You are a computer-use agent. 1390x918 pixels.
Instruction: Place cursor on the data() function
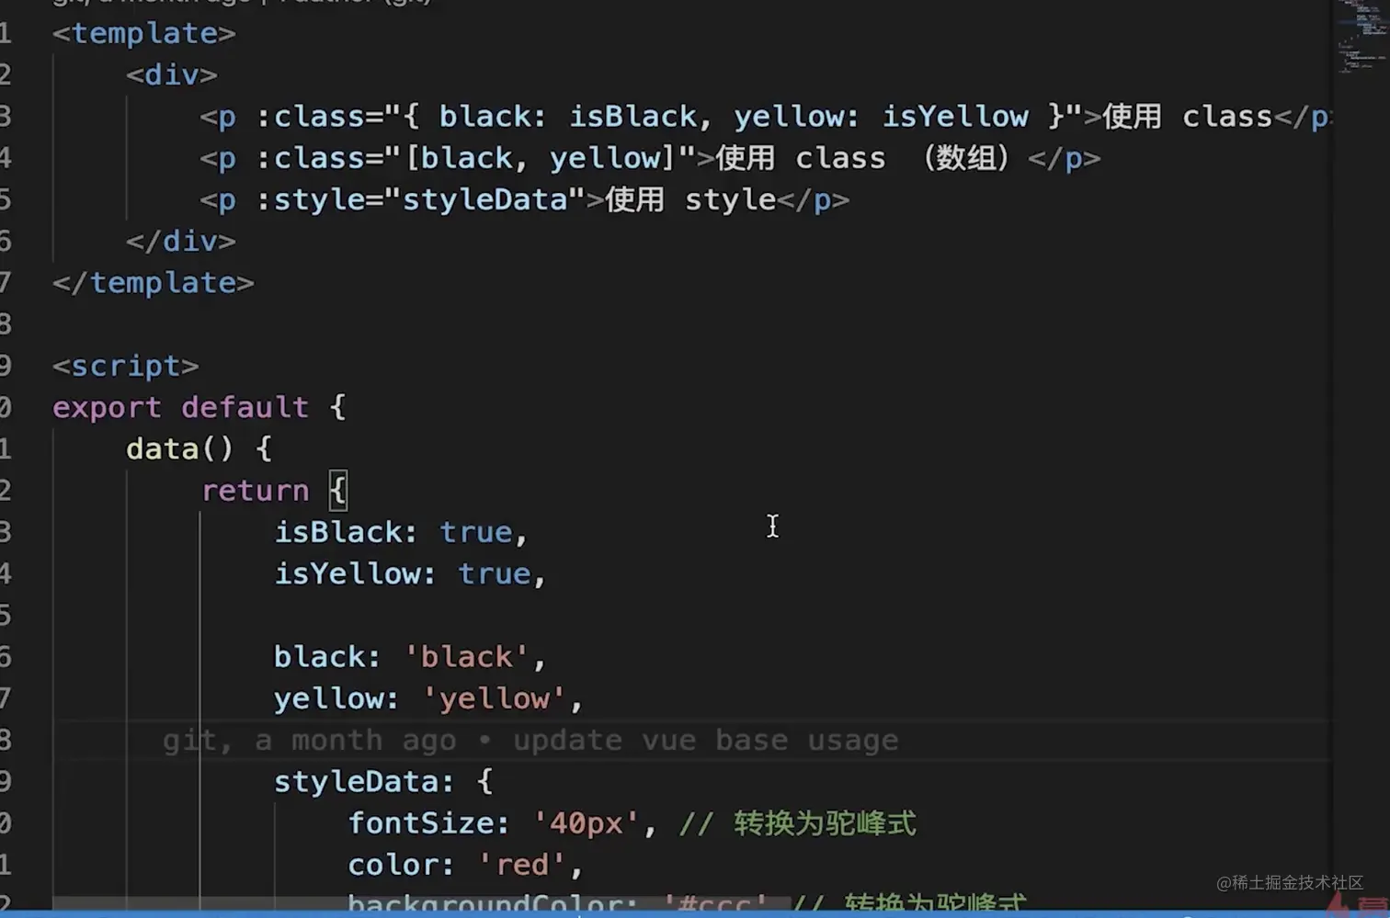click(164, 448)
